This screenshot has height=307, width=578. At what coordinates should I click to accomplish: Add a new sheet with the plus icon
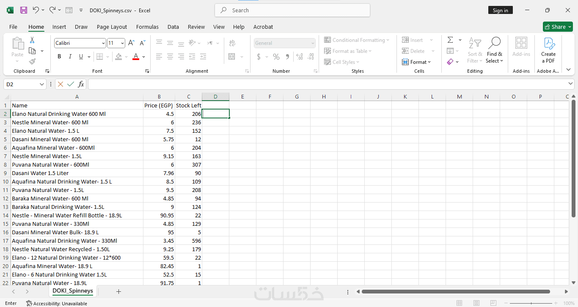118,291
